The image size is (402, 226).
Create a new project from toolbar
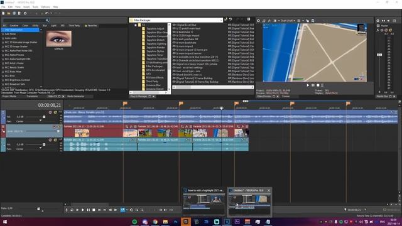click(3, 13)
